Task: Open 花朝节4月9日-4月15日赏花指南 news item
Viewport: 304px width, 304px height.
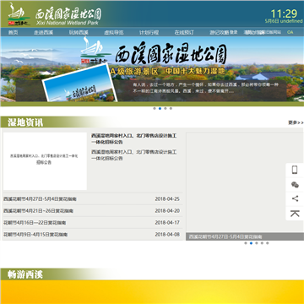Action: point(35,235)
